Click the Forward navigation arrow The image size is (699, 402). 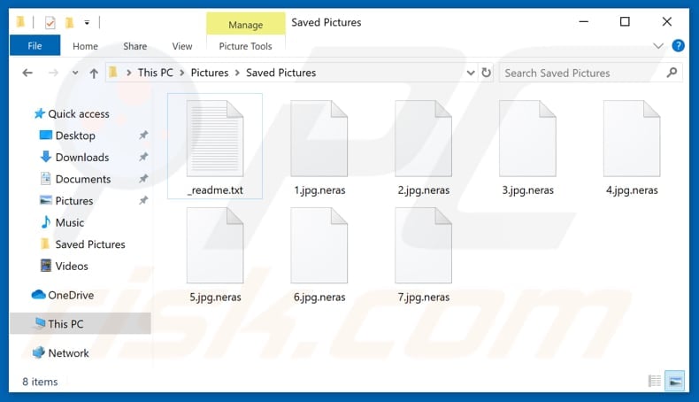[x=53, y=73]
